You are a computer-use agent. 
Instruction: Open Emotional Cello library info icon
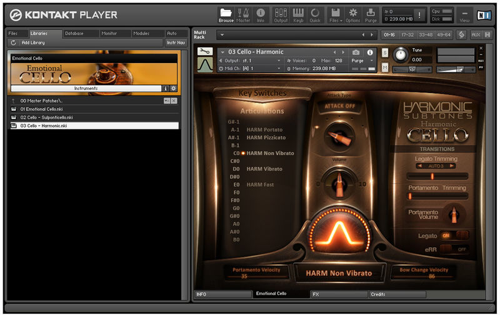[166, 88]
